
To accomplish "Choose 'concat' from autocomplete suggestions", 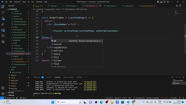I will pyautogui.click(x=77, y=44).
